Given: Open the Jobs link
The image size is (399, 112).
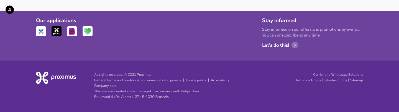Looking at the screenshot, I should click(x=343, y=80).
